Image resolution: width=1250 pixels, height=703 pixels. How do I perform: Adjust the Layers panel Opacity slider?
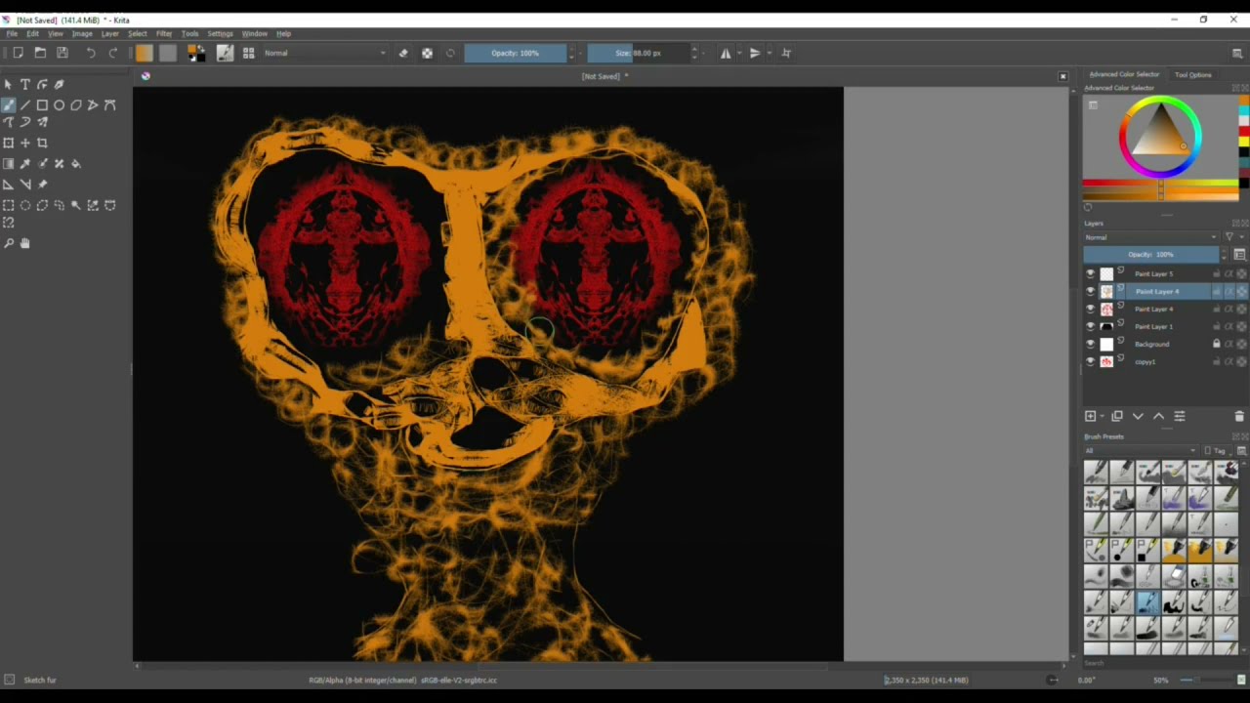(x=1151, y=255)
